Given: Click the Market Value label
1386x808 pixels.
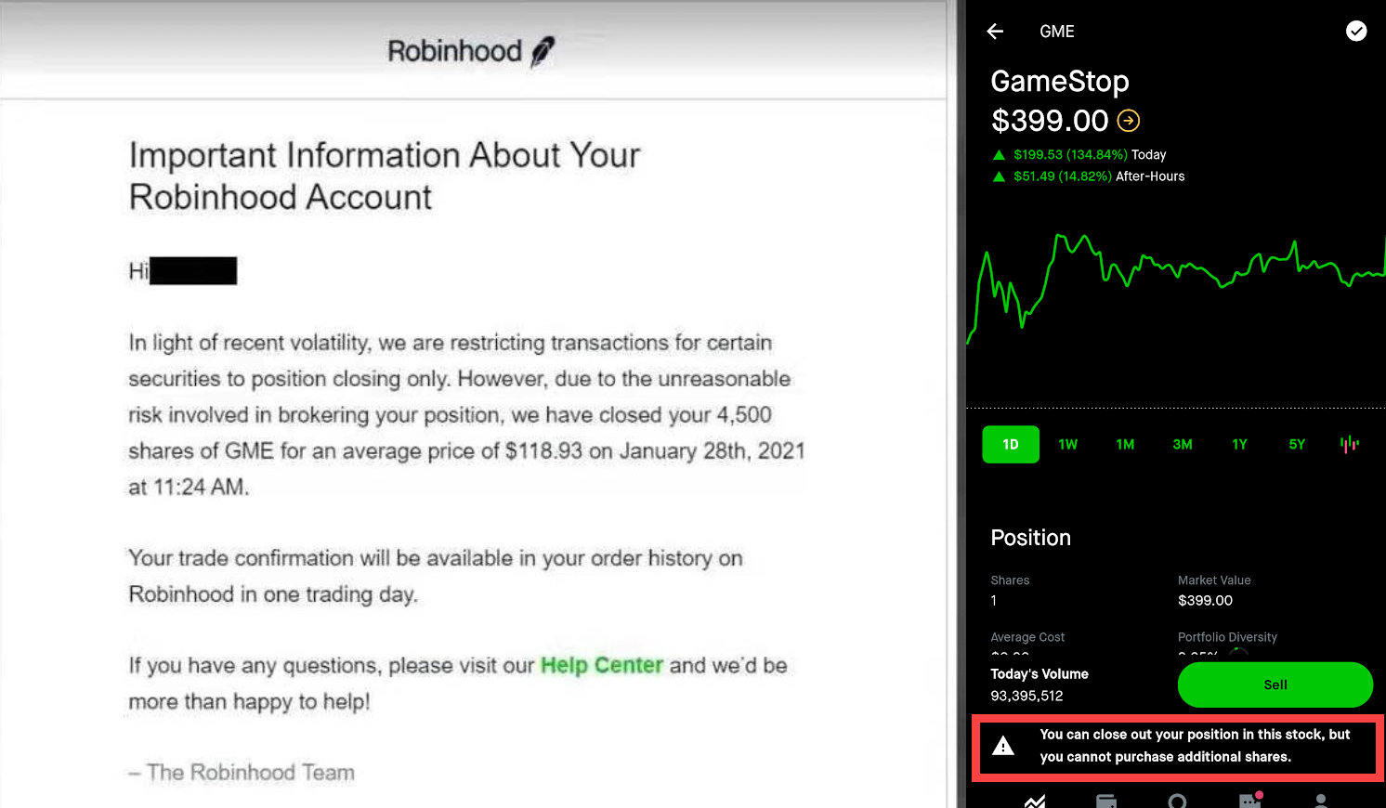Looking at the screenshot, I should click(1214, 580).
